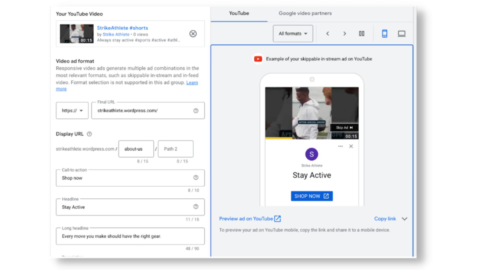Screen dimensions: 481x270
Task: Click the SHOP NOW preview button
Action: tap(312, 196)
